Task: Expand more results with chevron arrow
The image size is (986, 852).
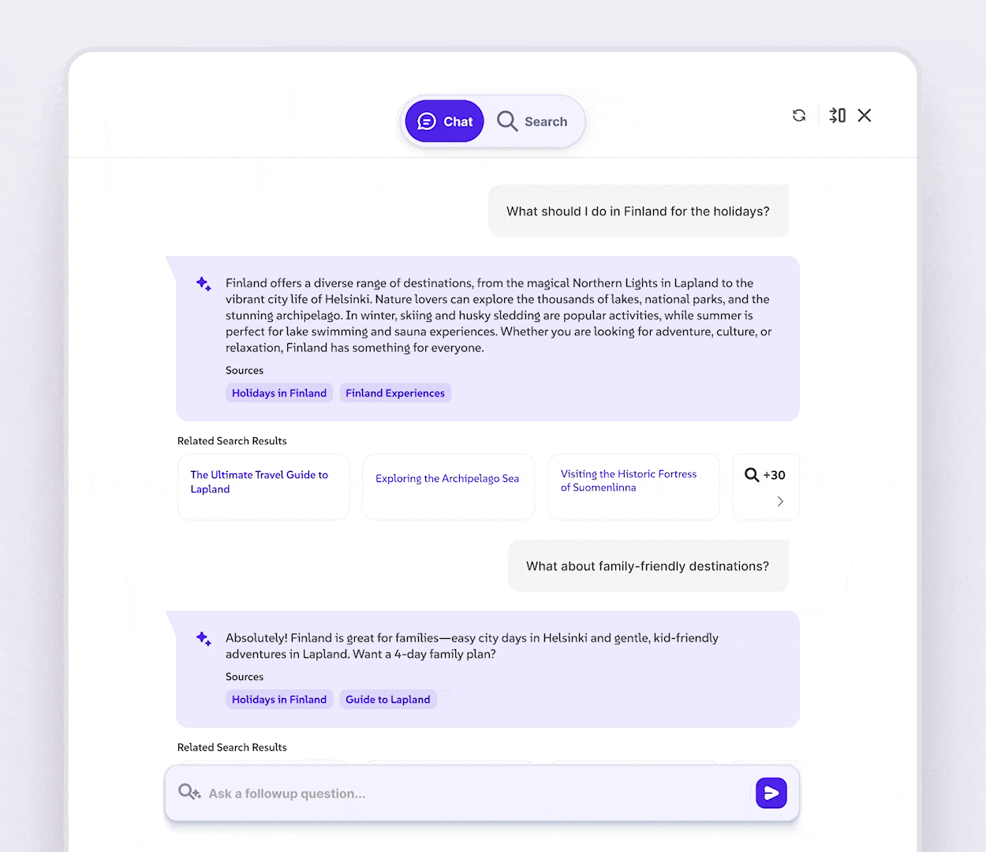Action: (x=780, y=502)
